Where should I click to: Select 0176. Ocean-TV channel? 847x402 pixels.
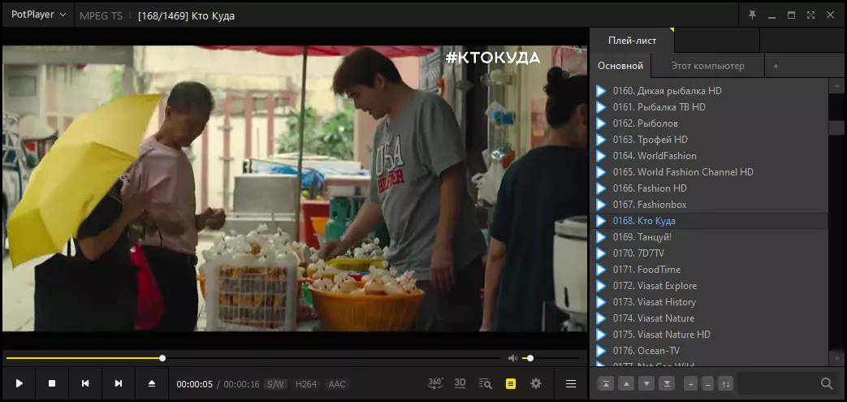(709, 350)
